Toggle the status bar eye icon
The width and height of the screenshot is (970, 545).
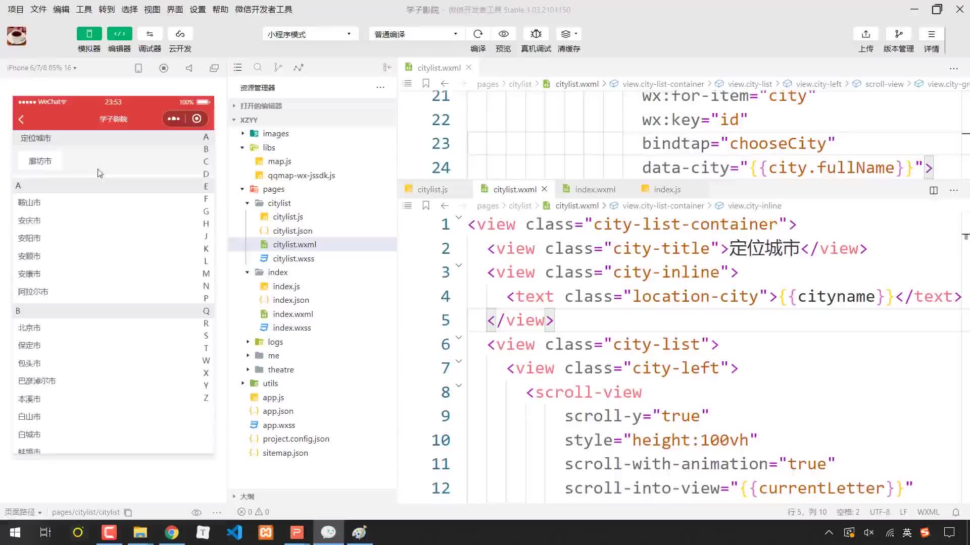[x=197, y=512]
